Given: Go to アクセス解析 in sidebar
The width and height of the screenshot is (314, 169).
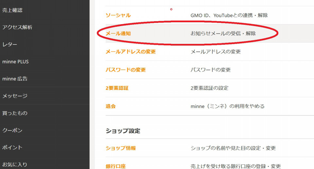Looking at the screenshot, I should pos(17,27).
